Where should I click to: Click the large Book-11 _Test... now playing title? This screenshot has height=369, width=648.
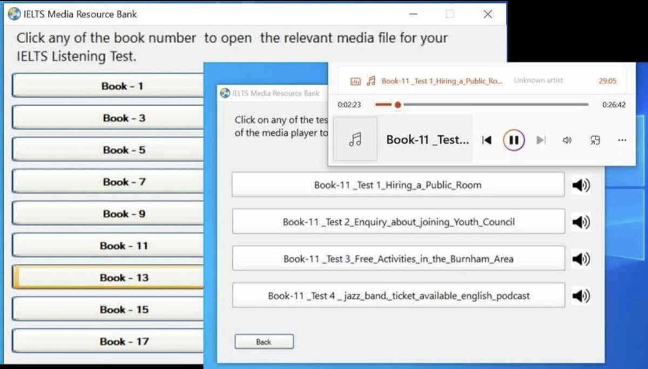pyautogui.click(x=427, y=140)
